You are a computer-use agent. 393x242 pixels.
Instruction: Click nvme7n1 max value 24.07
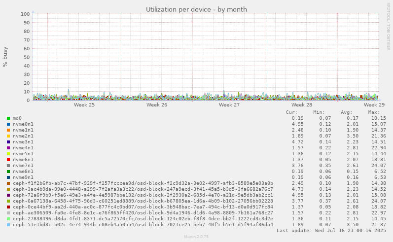click(x=379, y=165)
